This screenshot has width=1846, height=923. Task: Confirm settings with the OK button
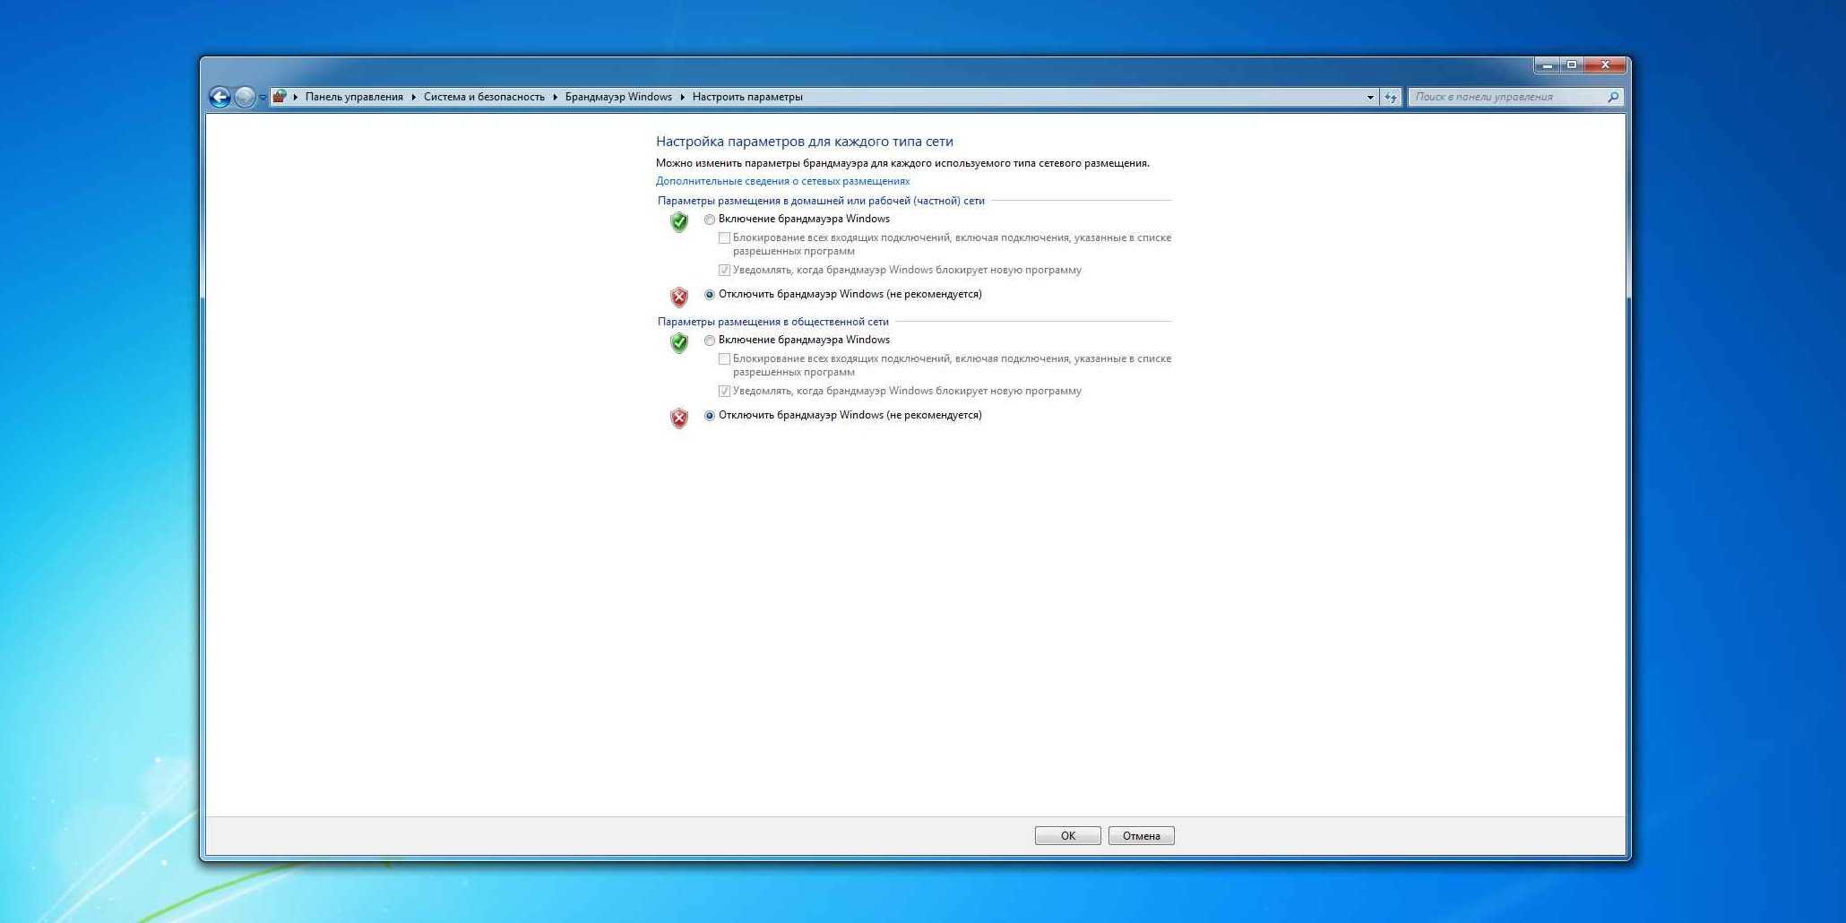tap(1068, 836)
